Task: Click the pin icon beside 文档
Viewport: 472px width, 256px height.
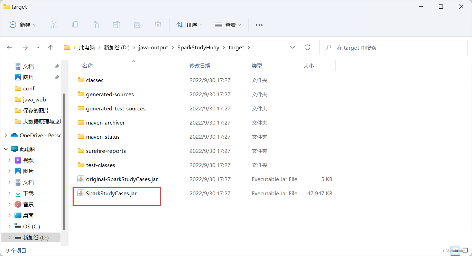Action: pos(57,66)
